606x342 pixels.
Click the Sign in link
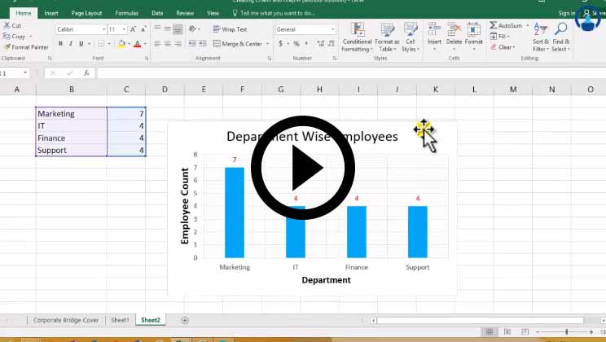566,13
